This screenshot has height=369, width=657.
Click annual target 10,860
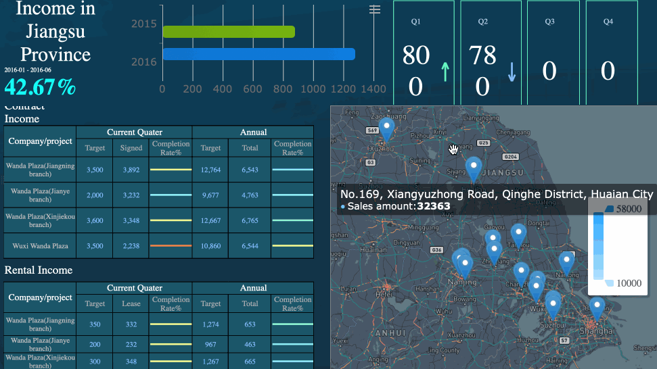(x=210, y=246)
